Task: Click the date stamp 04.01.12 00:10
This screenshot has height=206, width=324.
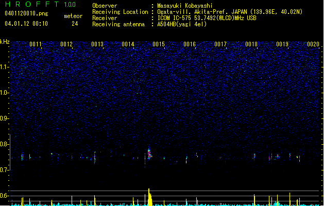Action: pyautogui.click(x=26, y=24)
